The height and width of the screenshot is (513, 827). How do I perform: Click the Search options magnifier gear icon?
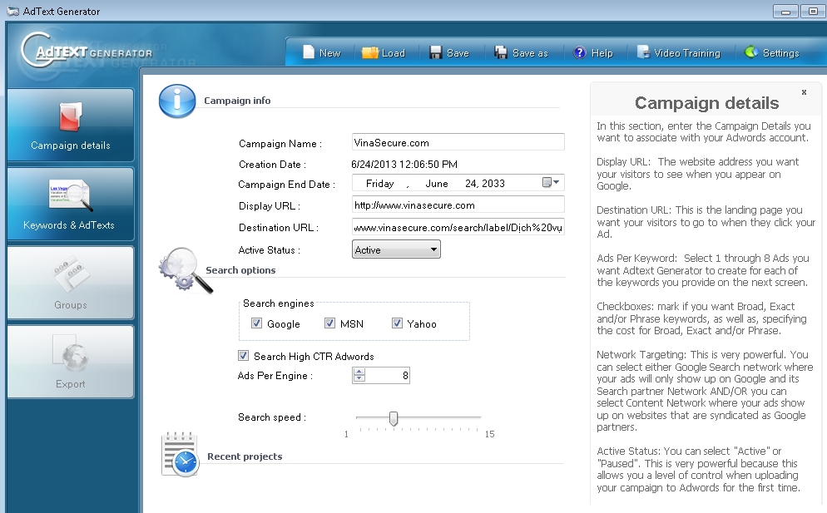186,270
